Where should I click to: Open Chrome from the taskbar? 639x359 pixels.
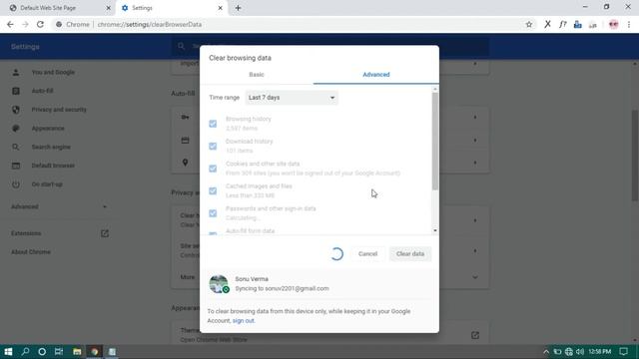95,352
